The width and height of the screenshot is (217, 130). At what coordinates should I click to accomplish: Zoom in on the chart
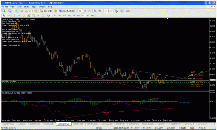(95, 11)
